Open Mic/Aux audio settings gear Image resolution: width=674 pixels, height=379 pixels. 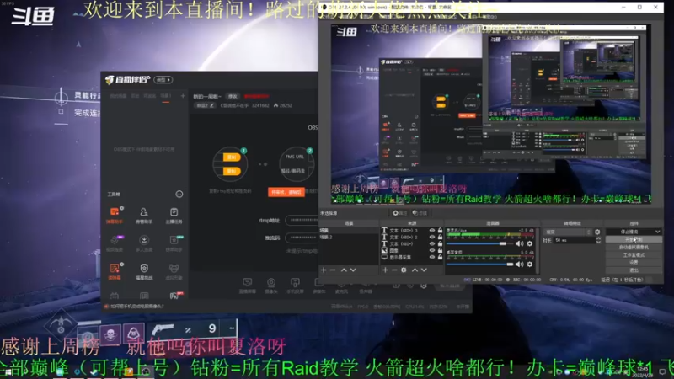click(x=530, y=243)
